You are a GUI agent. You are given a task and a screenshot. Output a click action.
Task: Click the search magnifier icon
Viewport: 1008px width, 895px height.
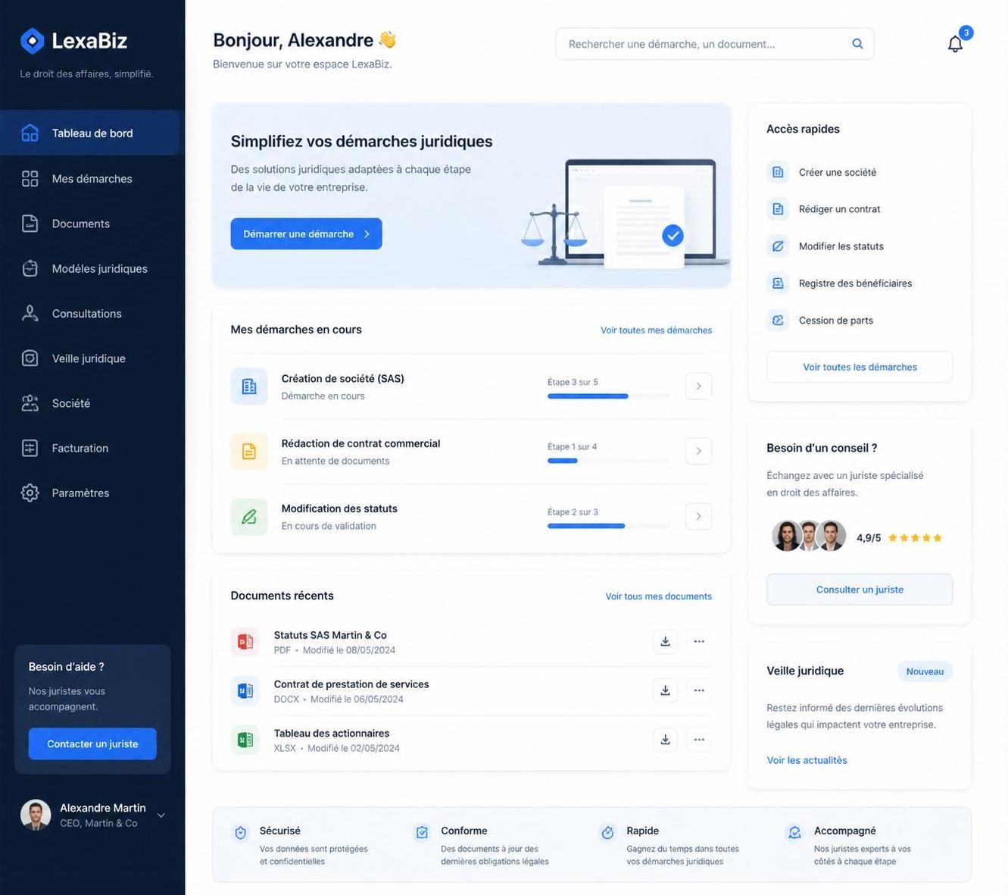click(x=857, y=44)
